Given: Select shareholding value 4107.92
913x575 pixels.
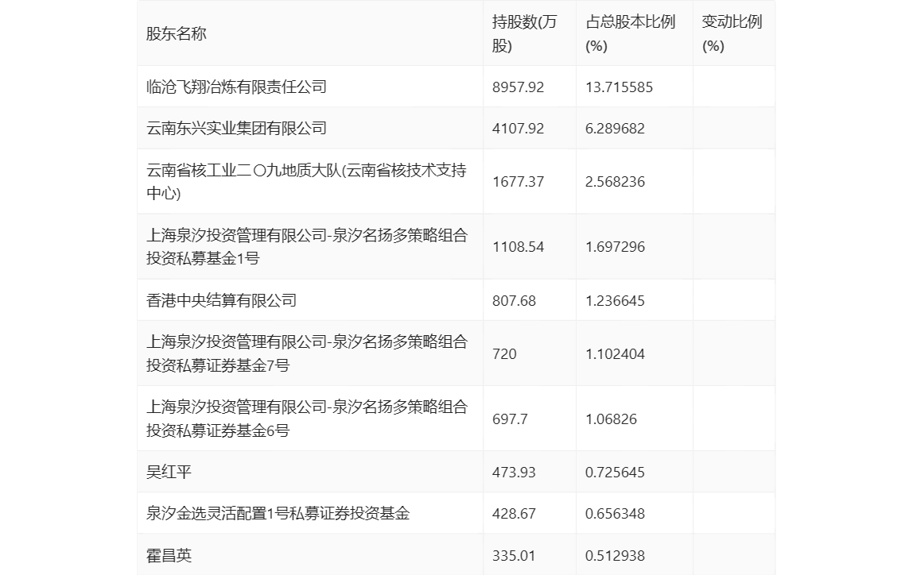Looking at the screenshot, I should pyautogui.click(x=519, y=129).
